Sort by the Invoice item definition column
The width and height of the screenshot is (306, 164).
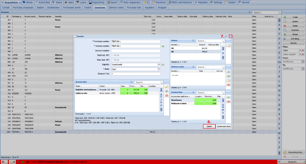pos(182,96)
